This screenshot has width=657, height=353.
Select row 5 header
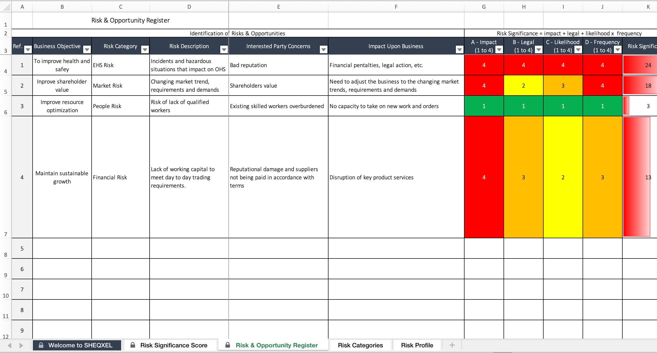click(x=6, y=85)
